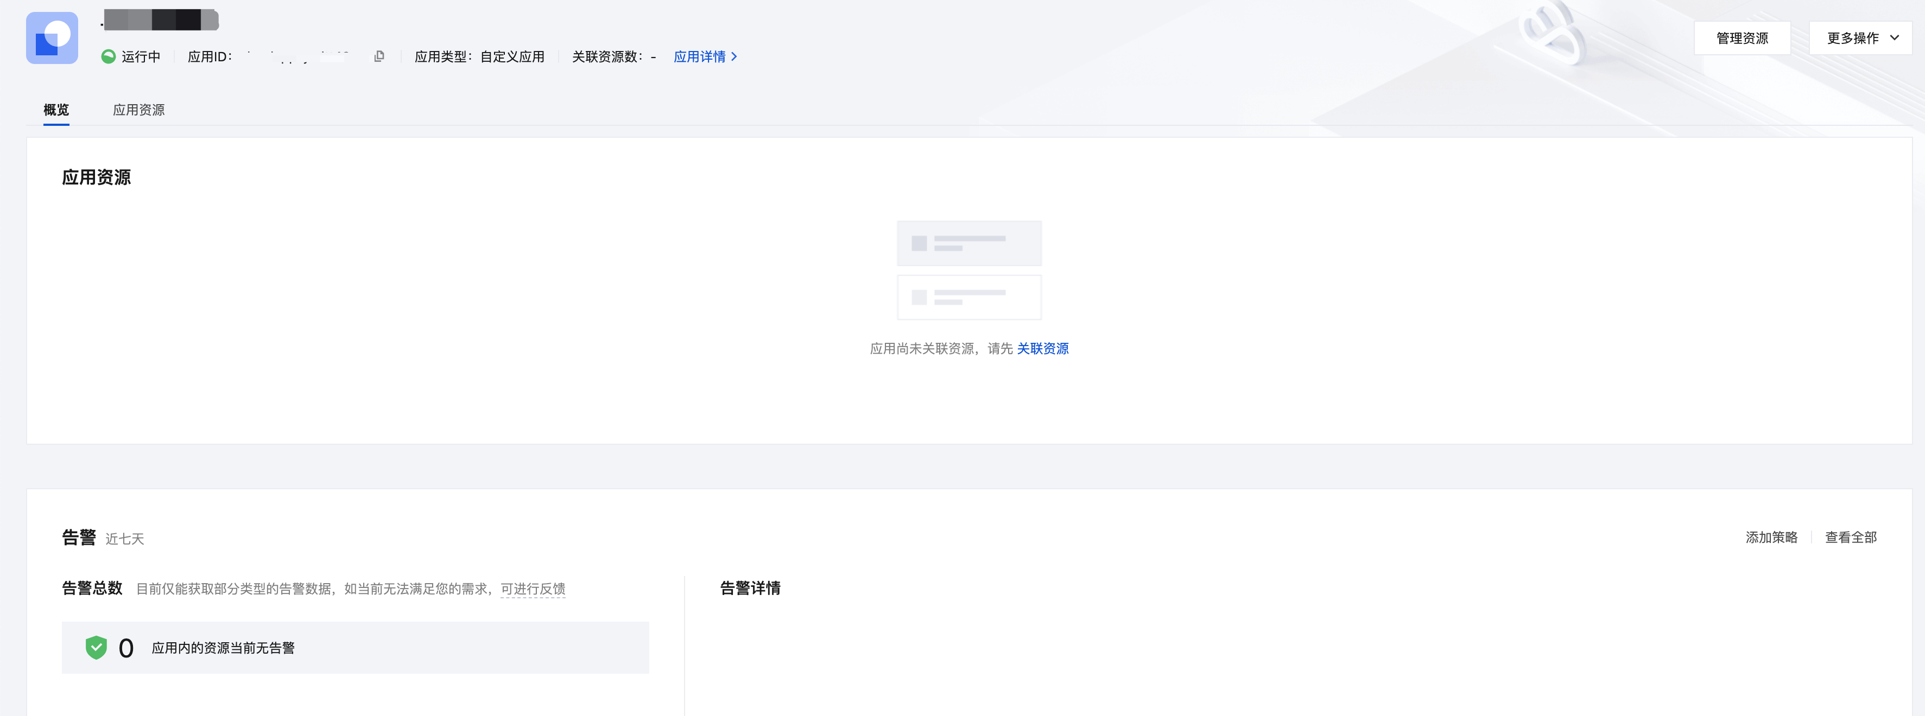Click the 近七天 time range label
This screenshot has width=1925, height=716.
pos(125,539)
